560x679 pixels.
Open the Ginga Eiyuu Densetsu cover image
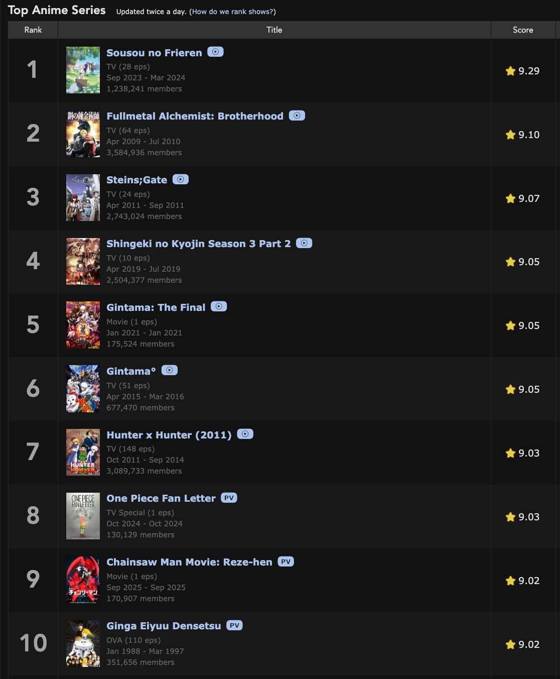point(83,643)
